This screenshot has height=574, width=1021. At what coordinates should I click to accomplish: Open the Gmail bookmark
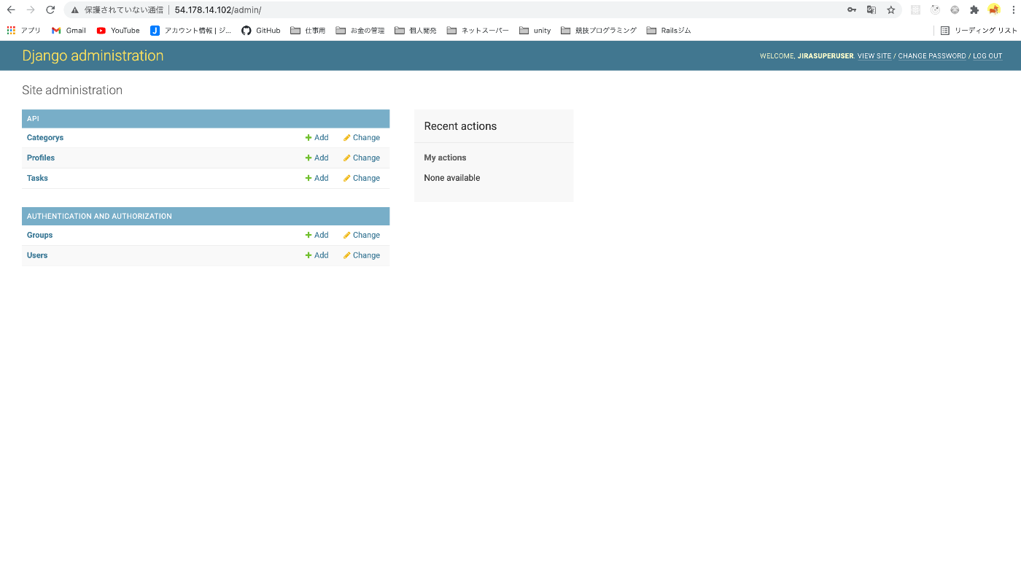(69, 31)
